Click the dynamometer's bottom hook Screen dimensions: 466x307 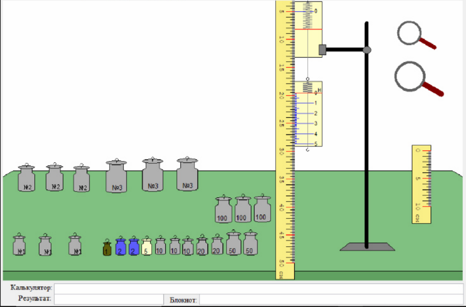click(x=308, y=150)
